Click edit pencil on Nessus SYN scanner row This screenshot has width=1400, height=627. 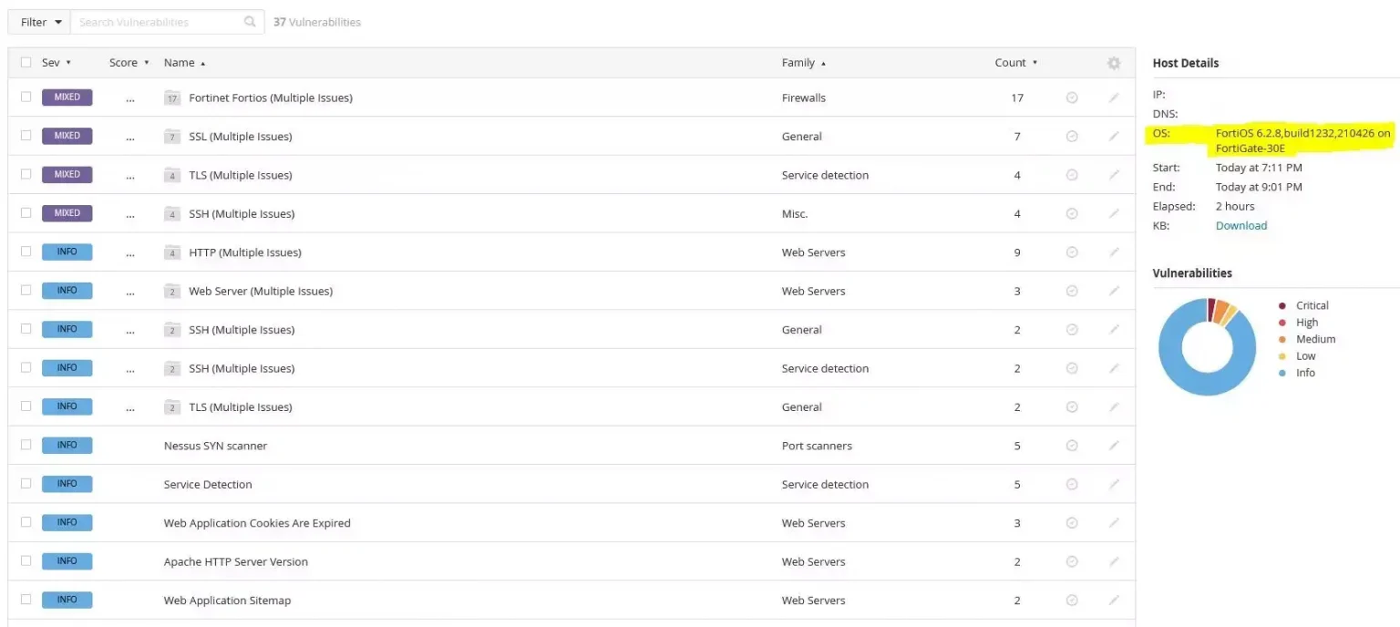1113,446
